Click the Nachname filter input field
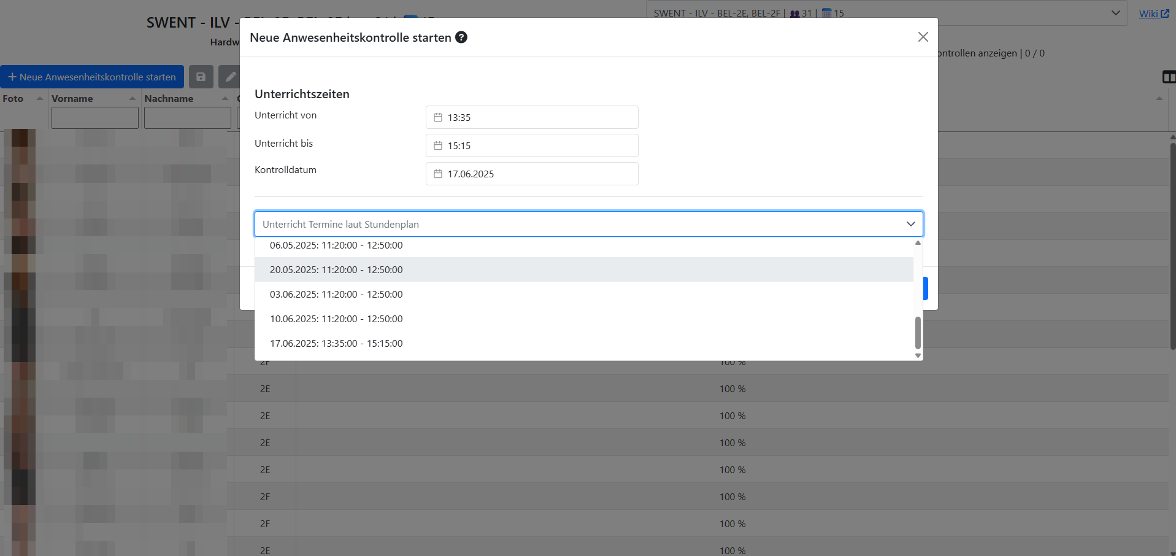1176x556 pixels. click(187, 118)
